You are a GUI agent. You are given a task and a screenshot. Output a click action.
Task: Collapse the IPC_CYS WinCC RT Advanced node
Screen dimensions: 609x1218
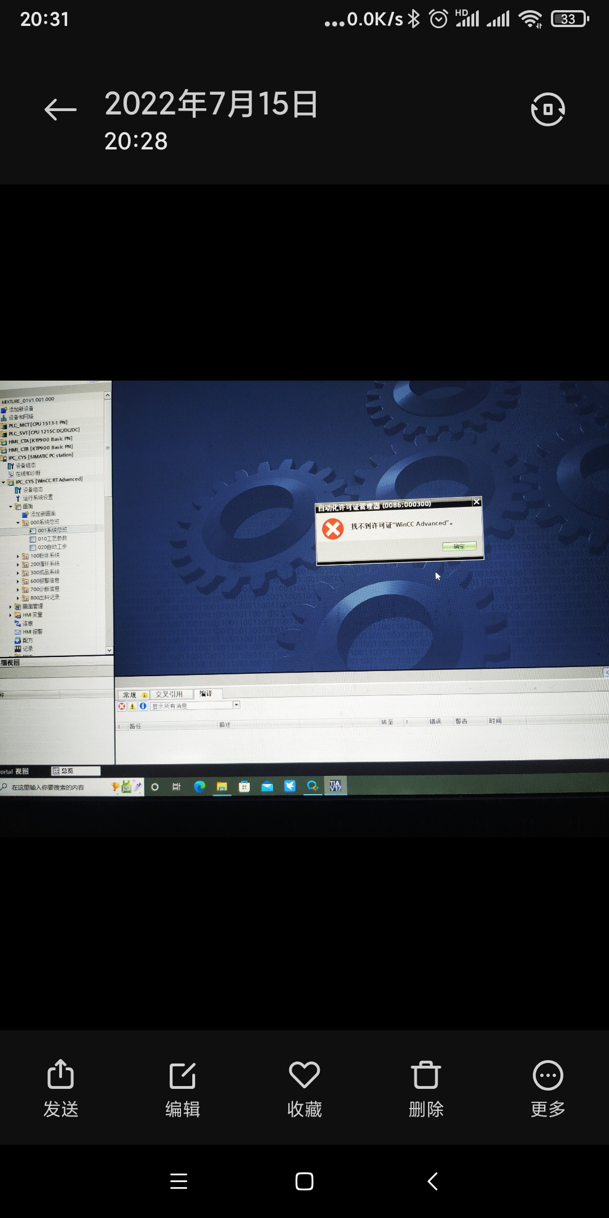pos(3,482)
